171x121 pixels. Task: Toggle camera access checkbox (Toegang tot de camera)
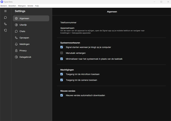(62, 80)
